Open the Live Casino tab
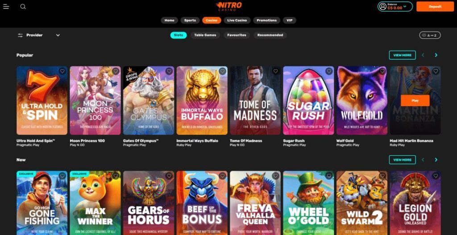This screenshot has width=457, height=235. (237, 21)
